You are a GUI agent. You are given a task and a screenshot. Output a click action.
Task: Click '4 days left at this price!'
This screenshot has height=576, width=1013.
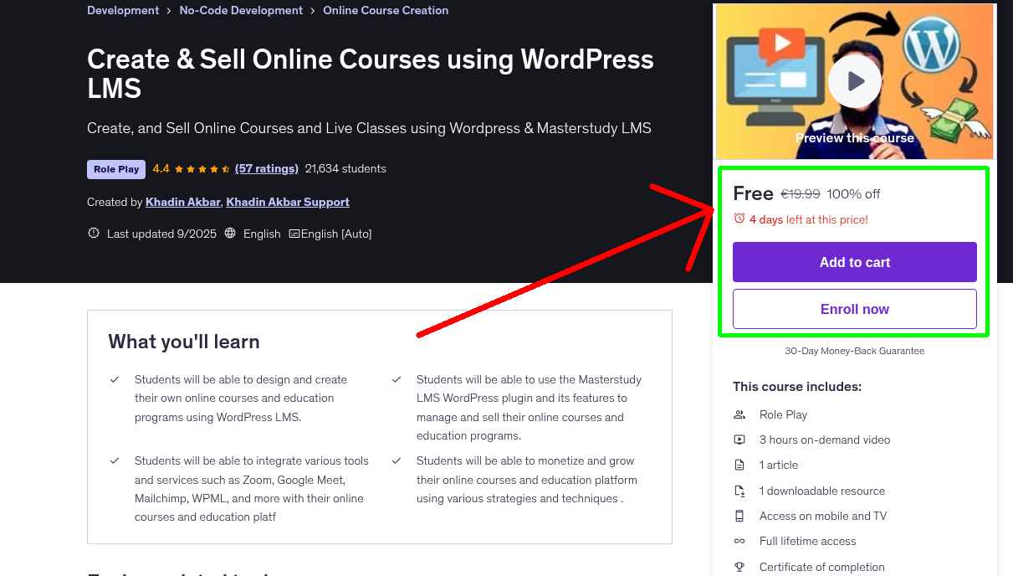pos(809,219)
